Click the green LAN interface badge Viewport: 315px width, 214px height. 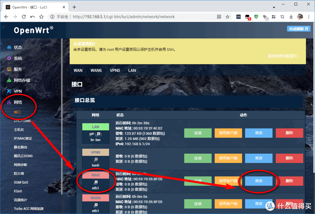point(96,127)
